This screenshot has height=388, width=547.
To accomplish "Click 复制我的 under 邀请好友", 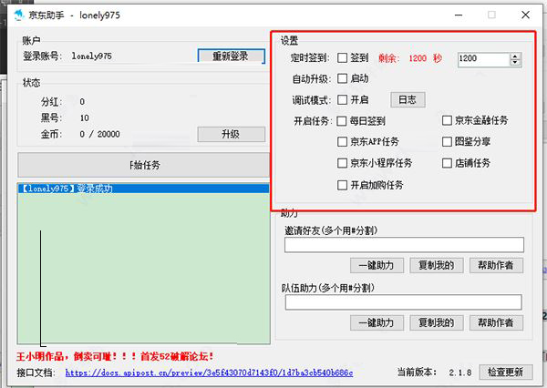I will pos(437,266).
